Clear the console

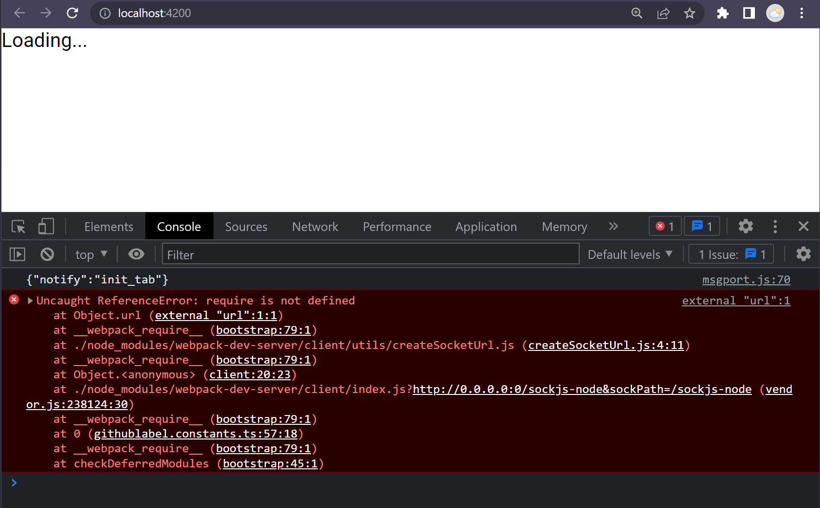click(x=47, y=254)
